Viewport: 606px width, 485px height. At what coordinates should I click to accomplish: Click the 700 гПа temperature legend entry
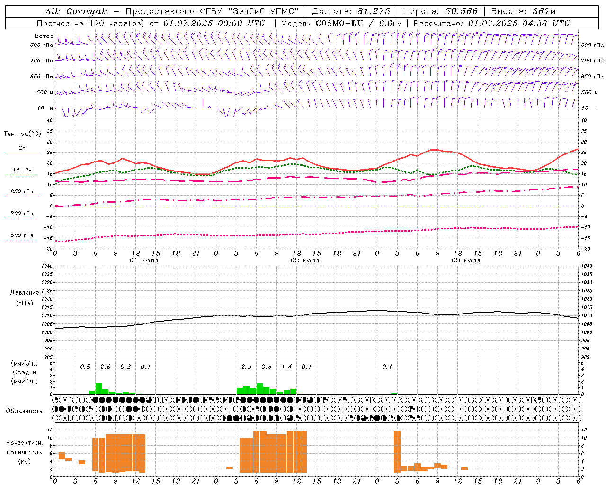tap(22, 213)
